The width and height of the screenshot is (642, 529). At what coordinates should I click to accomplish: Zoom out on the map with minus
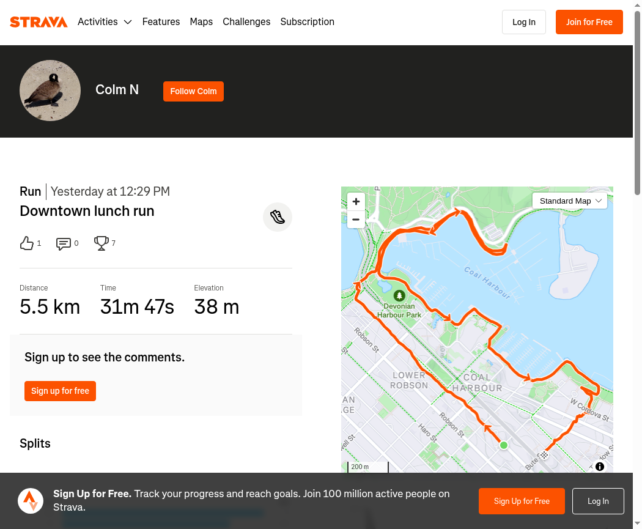(x=356, y=220)
